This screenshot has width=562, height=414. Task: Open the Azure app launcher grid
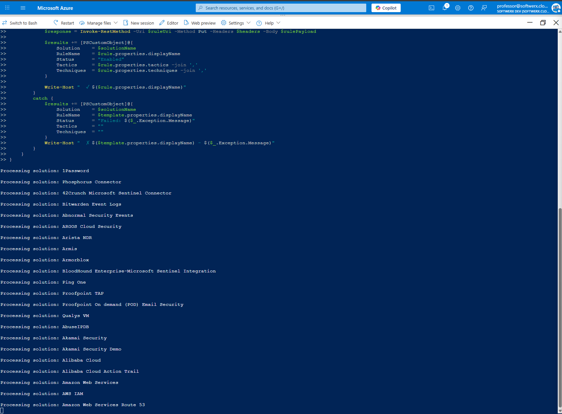7,8
